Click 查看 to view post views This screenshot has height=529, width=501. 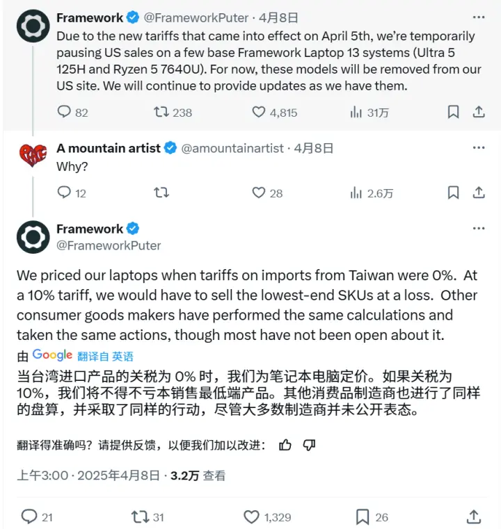coord(214,476)
